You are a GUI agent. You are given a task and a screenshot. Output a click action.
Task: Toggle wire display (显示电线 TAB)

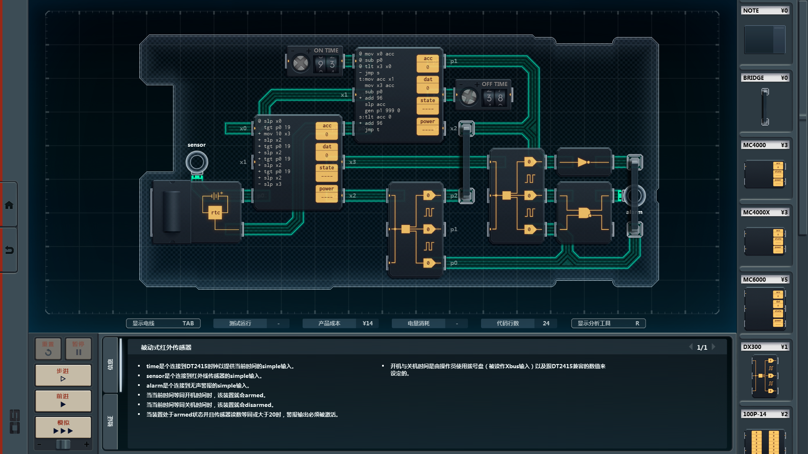coord(163,323)
